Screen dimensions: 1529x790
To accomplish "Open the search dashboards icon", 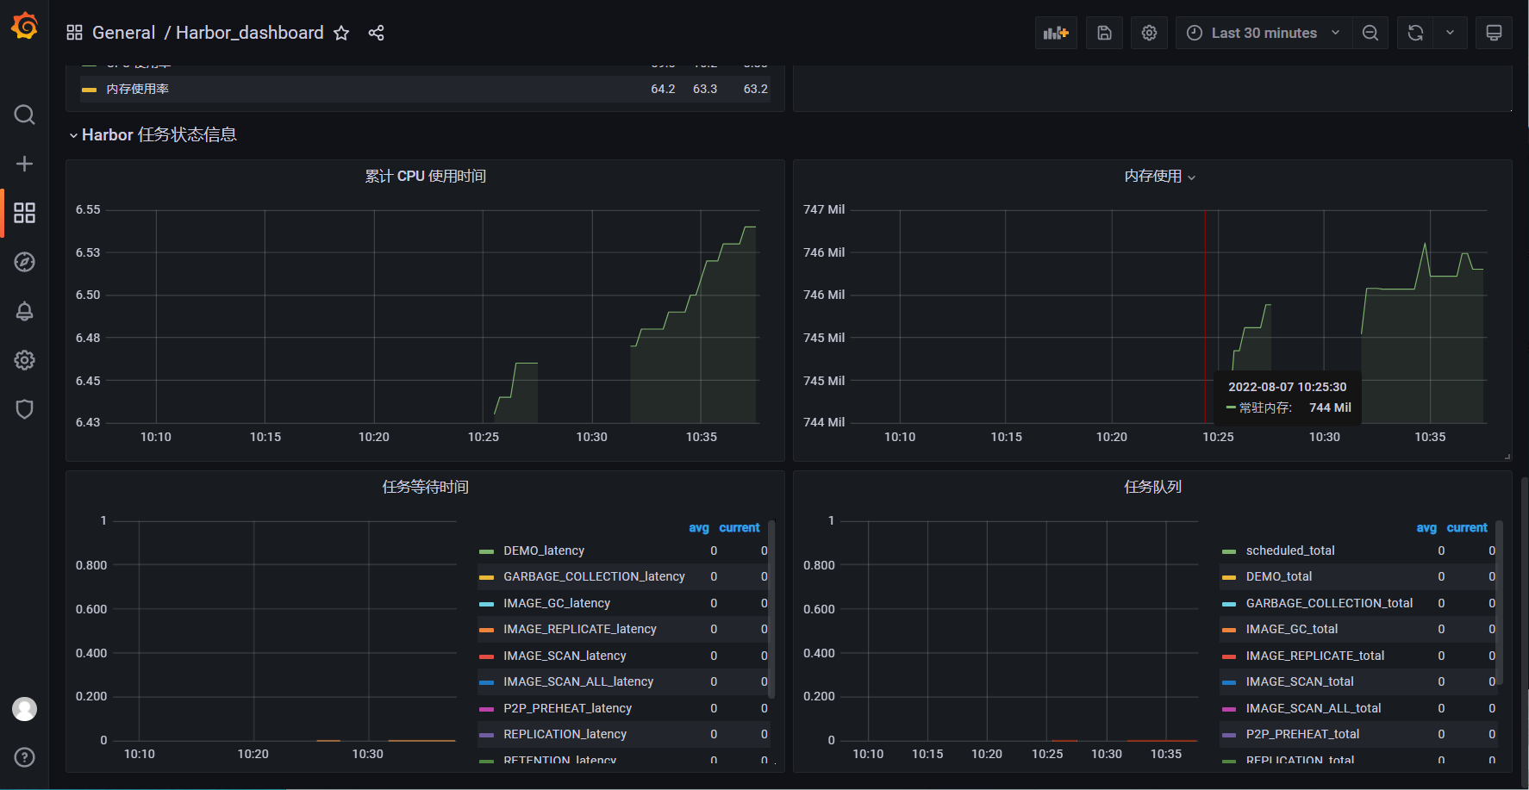I will tap(24, 115).
